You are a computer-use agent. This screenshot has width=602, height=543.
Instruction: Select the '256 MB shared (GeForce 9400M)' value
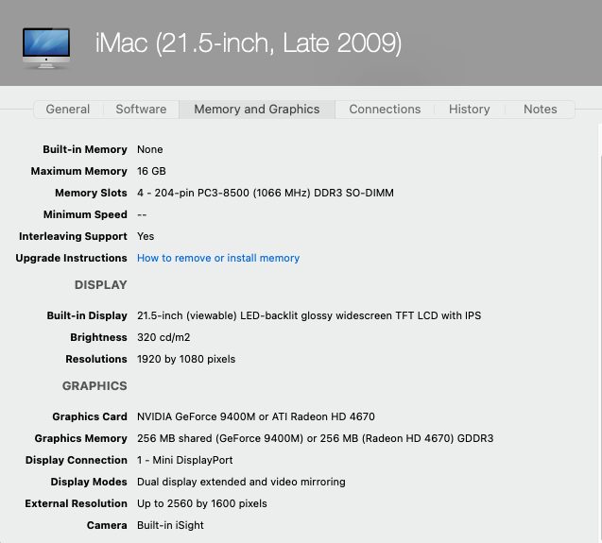tap(316, 438)
